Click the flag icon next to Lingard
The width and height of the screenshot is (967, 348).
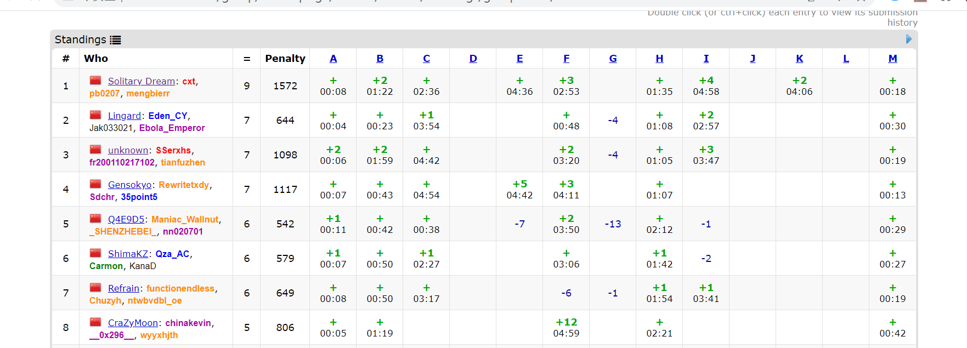coord(95,115)
